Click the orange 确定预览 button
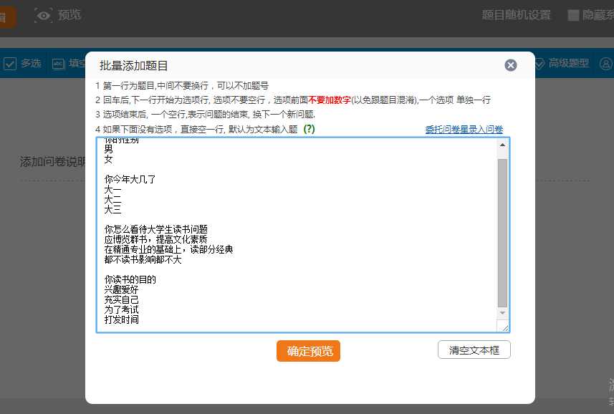The image size is (614, 414). point(308,351)
